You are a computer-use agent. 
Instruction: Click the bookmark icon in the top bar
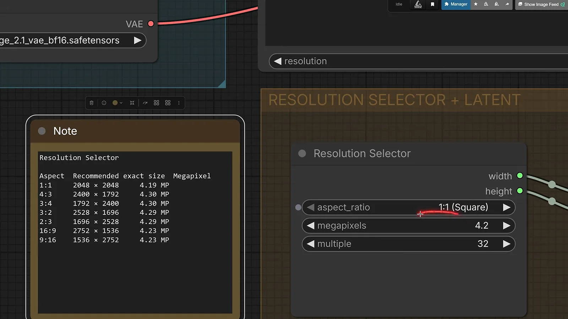(x=432, y=4)
